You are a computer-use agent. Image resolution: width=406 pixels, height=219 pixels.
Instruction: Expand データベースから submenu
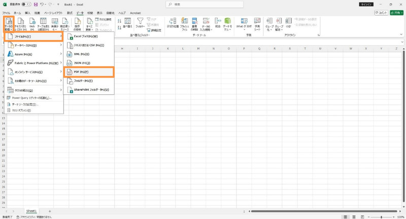pos(33,45)
